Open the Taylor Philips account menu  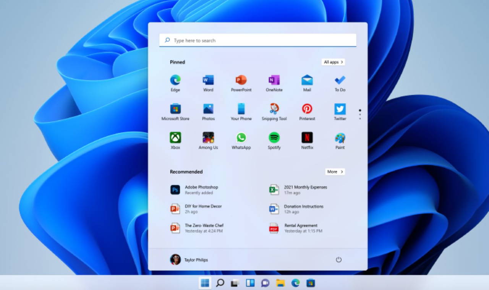click(189, 260)
